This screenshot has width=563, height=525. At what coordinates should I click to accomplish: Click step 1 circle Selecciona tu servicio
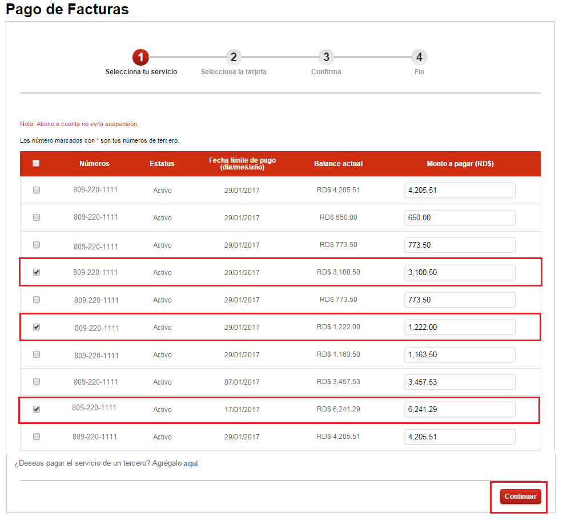point(140,57)
